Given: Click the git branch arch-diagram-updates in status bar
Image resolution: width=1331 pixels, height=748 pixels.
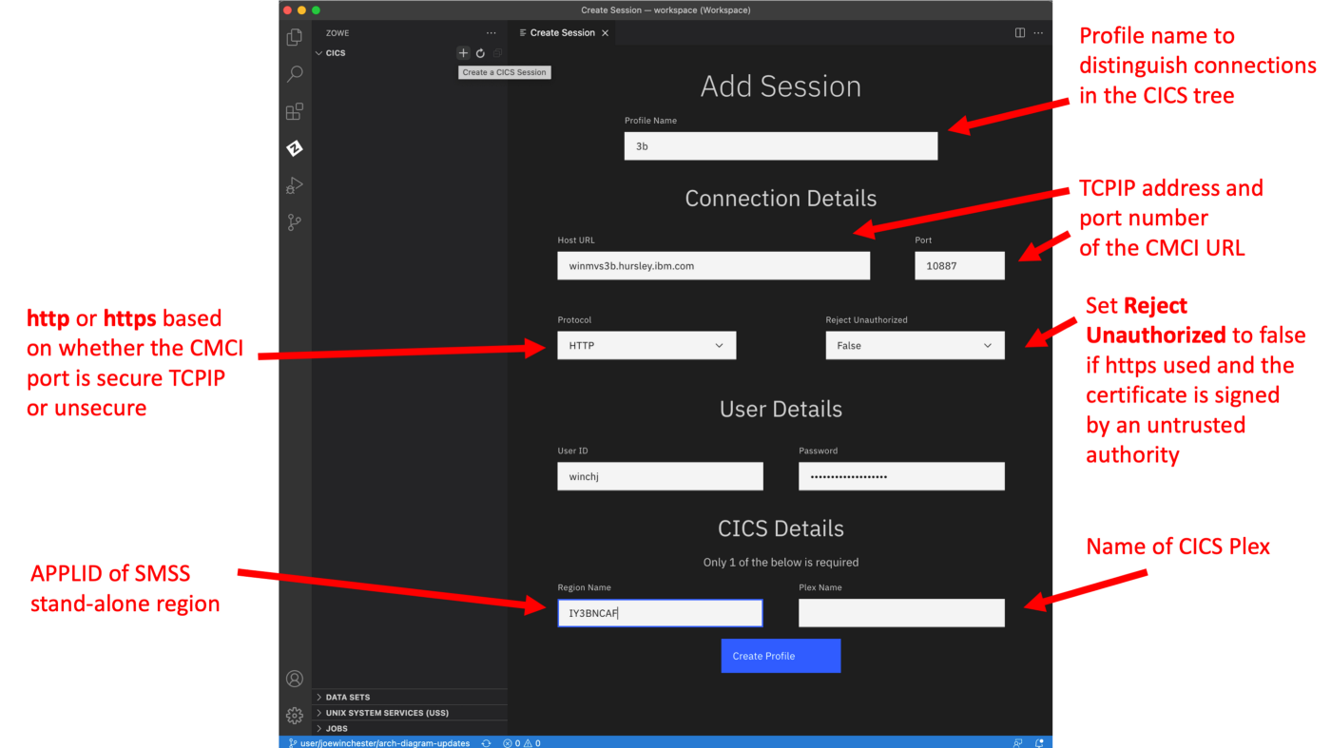Looking at the screenshot, I should (x=379, y=742).
